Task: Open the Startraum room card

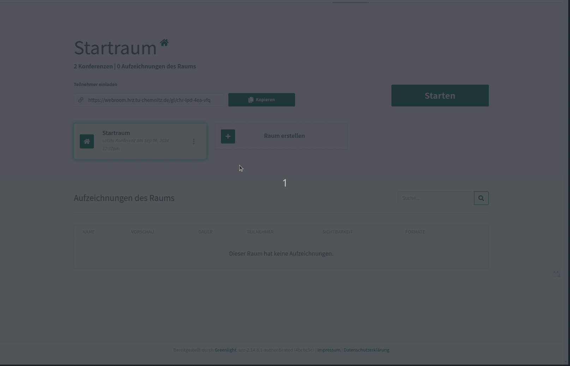Action: [x=140, y=141]
